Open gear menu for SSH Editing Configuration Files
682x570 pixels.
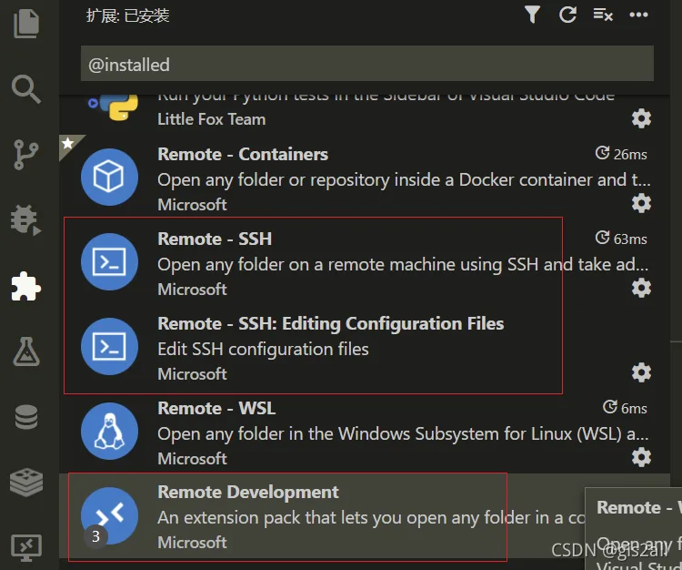point(642,372)
